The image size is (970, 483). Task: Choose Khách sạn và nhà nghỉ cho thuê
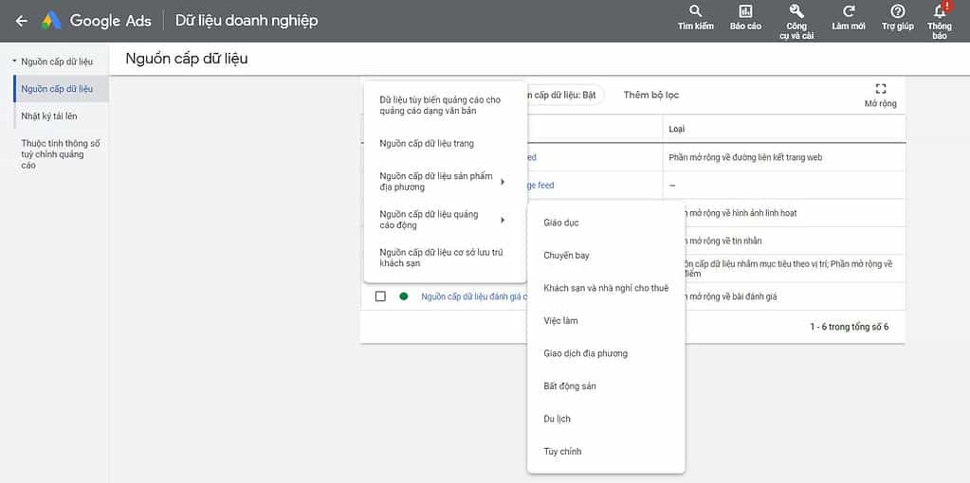(606, 288)
